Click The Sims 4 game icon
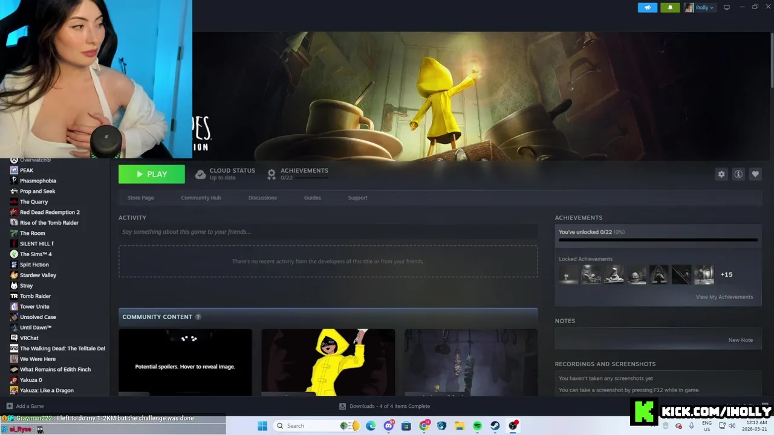This screenshot has width=774, height=435. click(14, 254)
